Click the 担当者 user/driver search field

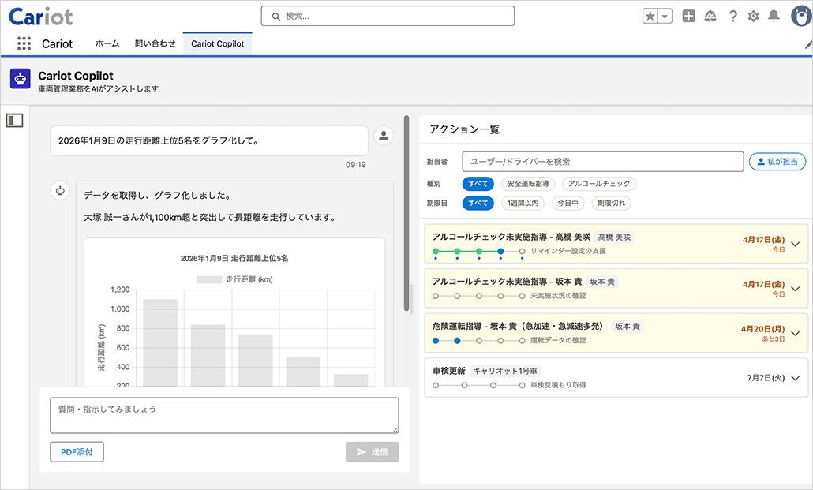[603, 162]
